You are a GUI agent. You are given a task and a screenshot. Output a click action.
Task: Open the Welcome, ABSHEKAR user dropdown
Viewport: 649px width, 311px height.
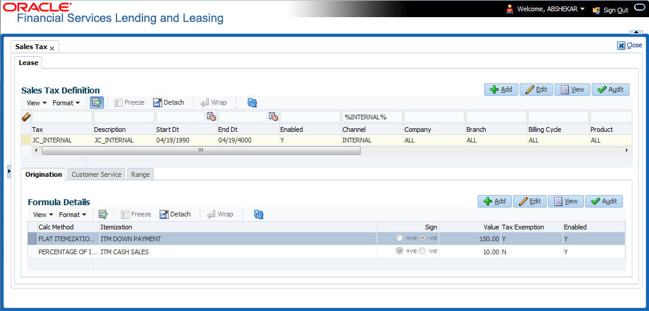click(x=550, y=9)
